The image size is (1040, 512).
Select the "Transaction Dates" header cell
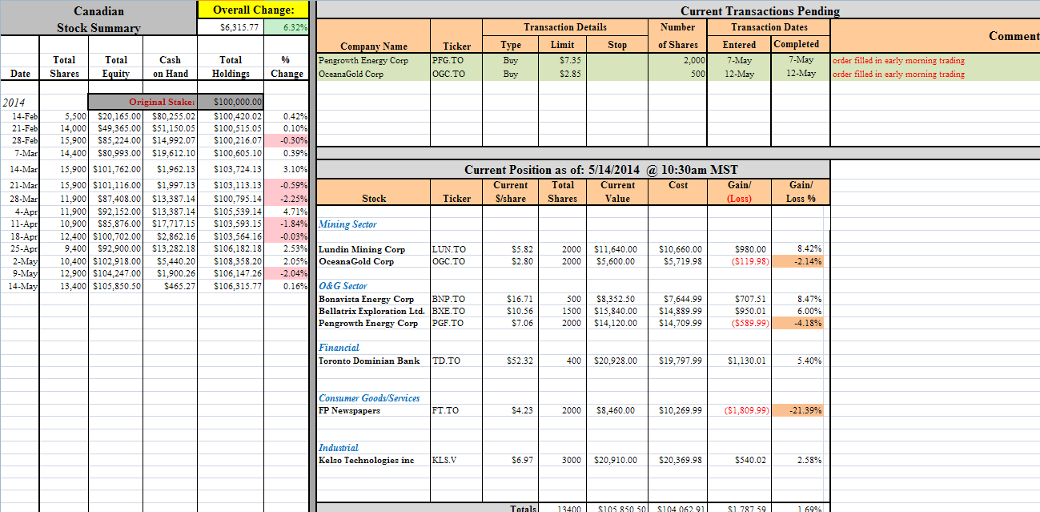pos(769,27)
